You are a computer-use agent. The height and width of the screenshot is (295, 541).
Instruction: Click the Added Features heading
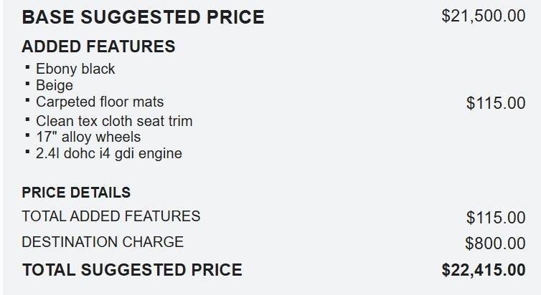pos(98,47)
